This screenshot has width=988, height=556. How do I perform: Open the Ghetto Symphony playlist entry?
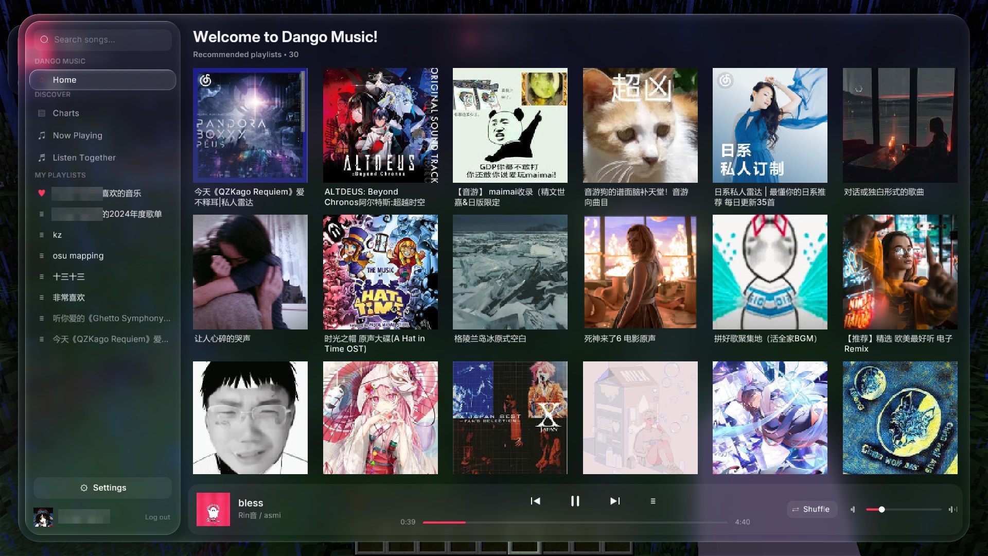[103, 318]
